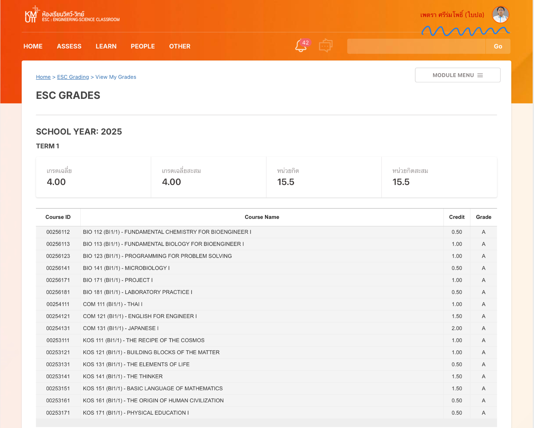Open the OTHER menu
Viewport: 534px width, 428px height.
pyautogui.click(x=180, y=46)
